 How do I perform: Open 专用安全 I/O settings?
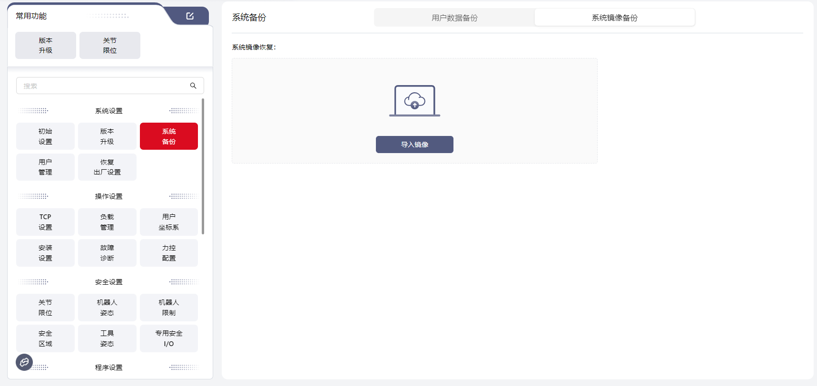click(169, 338)
